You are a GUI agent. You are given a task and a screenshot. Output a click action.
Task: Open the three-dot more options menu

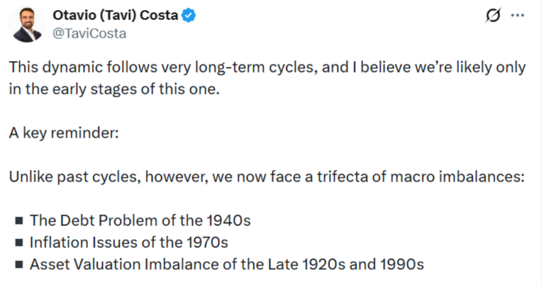point(518,15)
